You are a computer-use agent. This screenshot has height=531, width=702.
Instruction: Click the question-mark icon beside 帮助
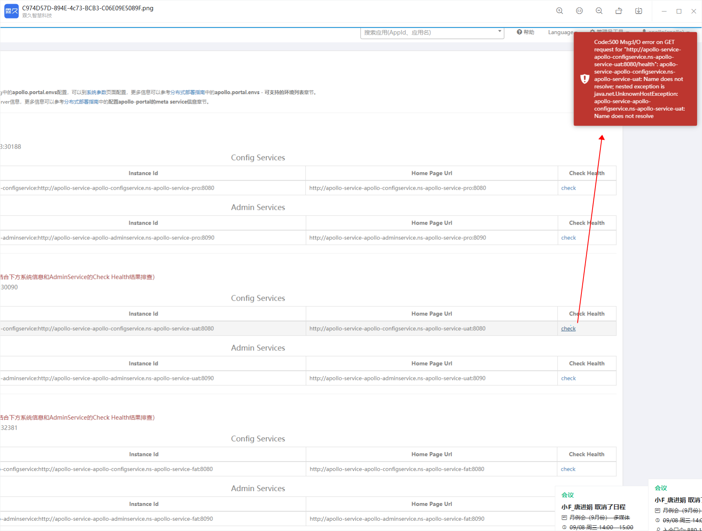[x=519, y=32]
